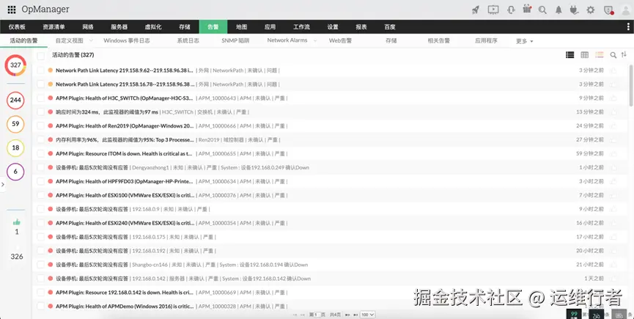This screenshot has width=634, height=319.
Task: Open the Health of APMDemo alarm
Action: [x=125, y=306]
